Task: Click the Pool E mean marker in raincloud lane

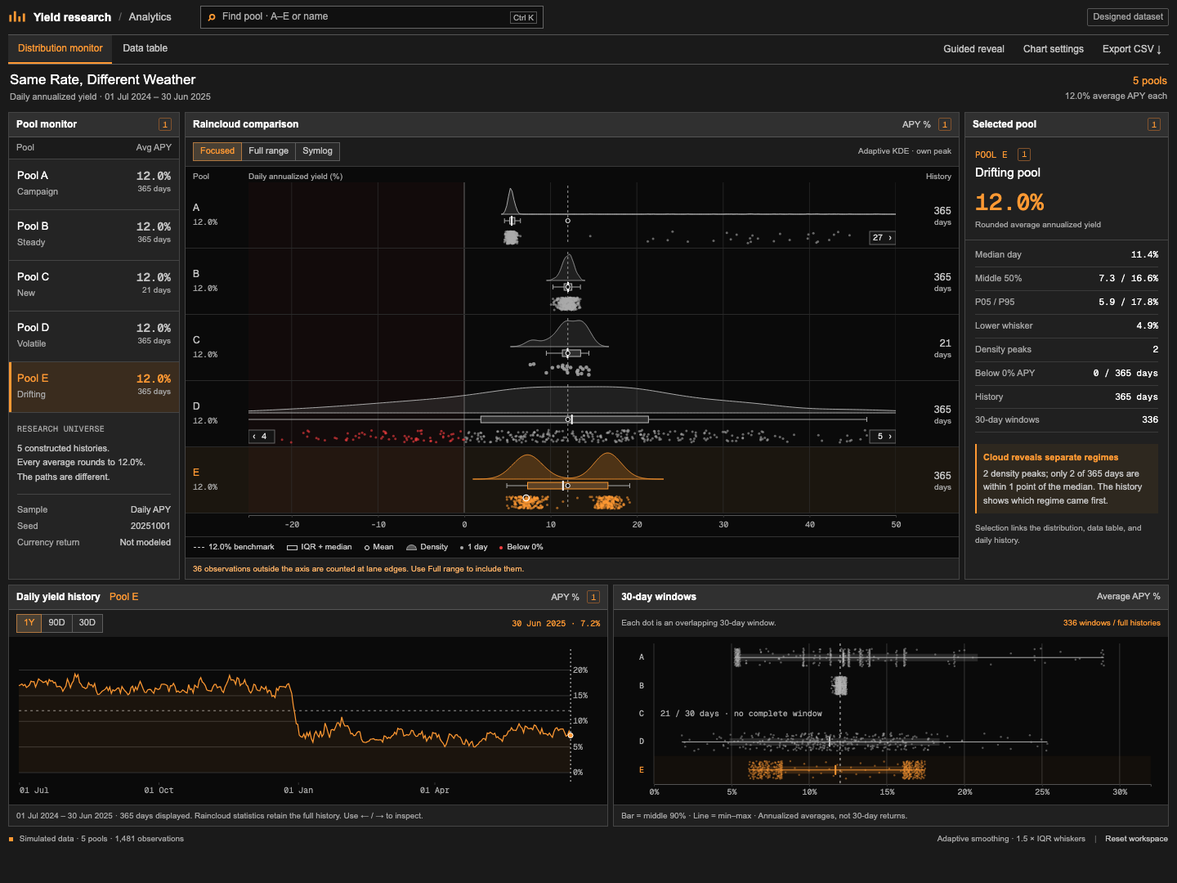Action: 568,486
